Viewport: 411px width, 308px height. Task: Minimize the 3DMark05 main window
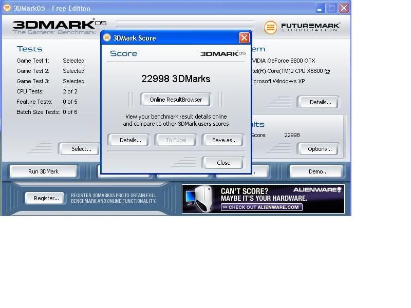pos(320,8)
